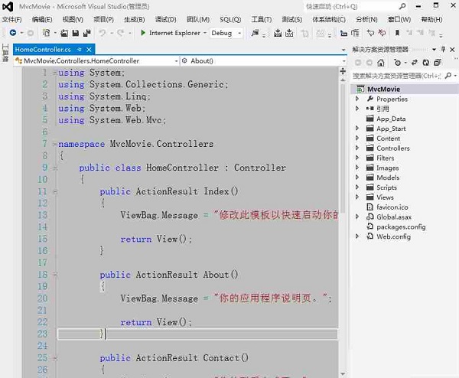This screenshot has height=378, width=459.
Task: Click the Collapse All icon in Solution Explorer
Action: click(438, 63)
